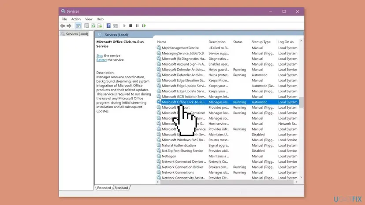The height and width of the screenshot is (205, 365).
Task: Select the Network Connections service row
Action: coord(227,172)
